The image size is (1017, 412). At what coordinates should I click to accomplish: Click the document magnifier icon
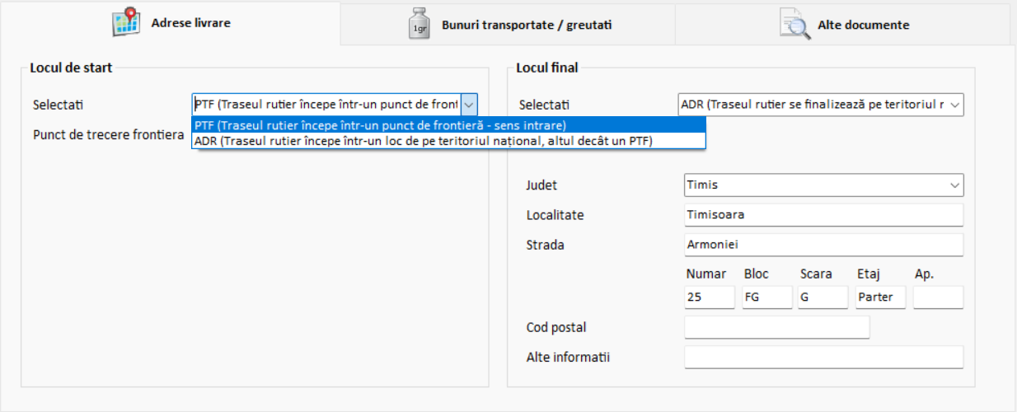[795, 24]
